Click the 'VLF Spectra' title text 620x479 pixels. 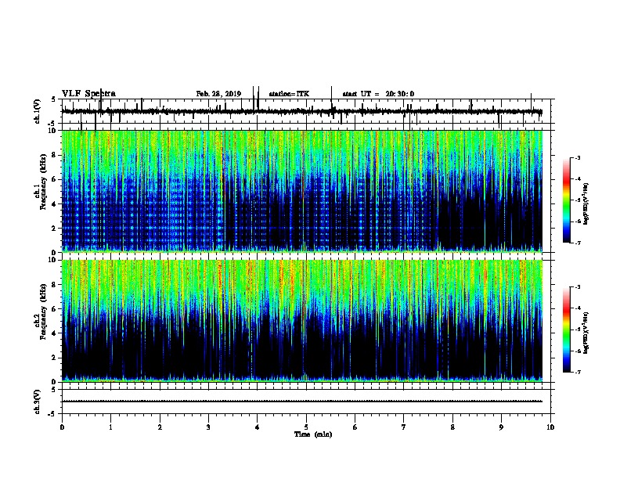click(x=88, y=94)
